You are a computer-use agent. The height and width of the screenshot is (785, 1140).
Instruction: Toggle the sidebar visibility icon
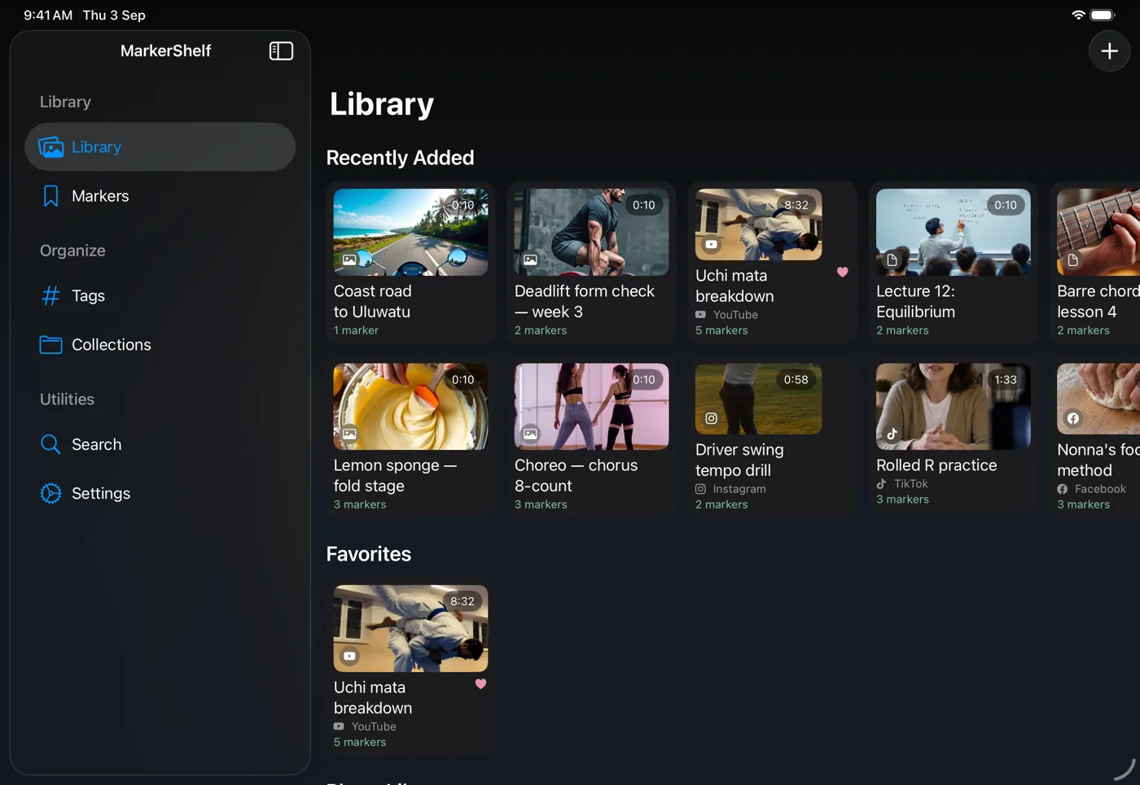point(281,51)
